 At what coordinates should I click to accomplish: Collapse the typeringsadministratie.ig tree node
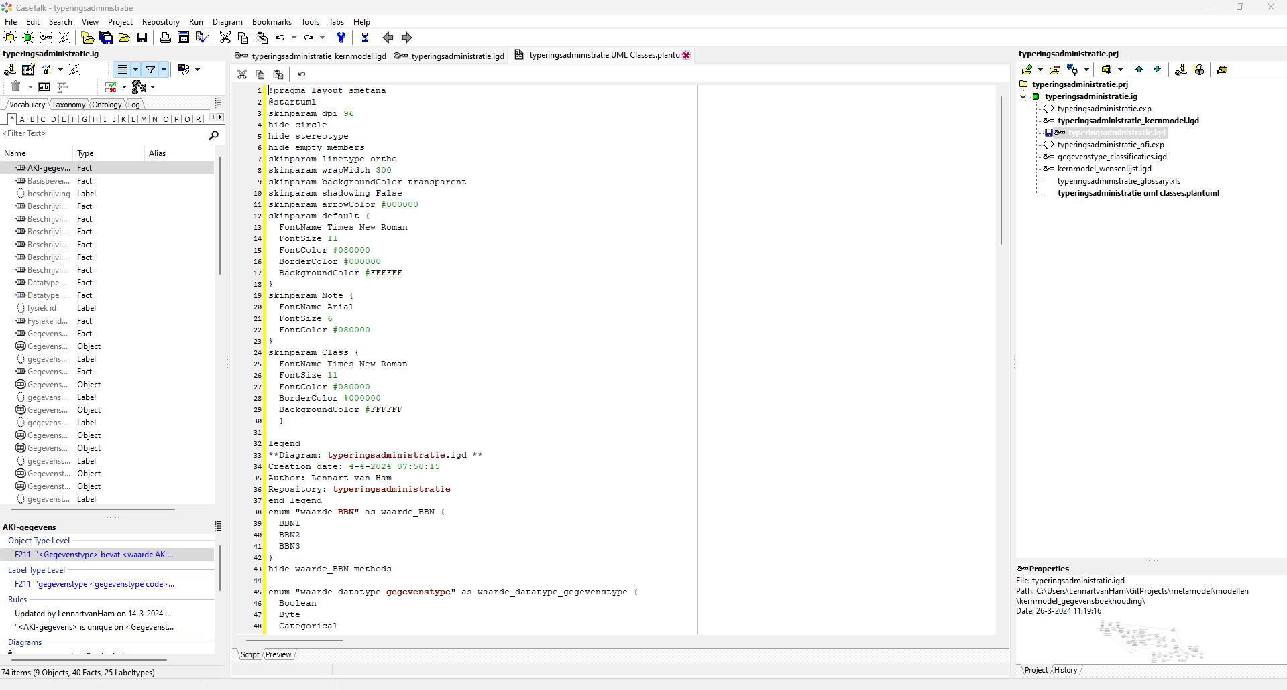(x=1023, y=96)
